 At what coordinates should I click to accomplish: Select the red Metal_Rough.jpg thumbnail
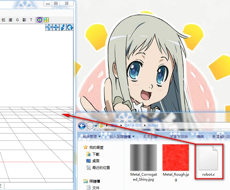[176, 158]
